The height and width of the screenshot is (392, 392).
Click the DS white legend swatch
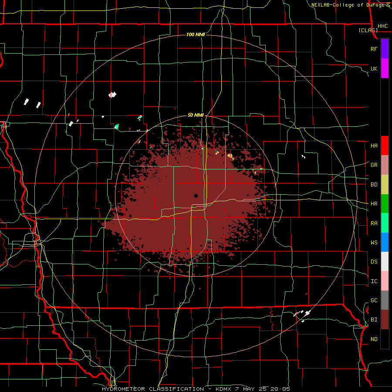[x=385, y=261]
